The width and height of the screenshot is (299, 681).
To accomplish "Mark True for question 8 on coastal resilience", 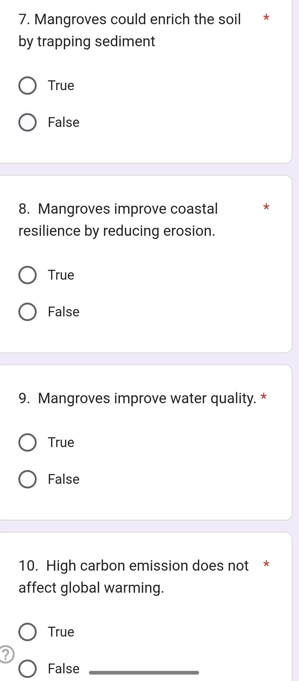I will pyautogui.click(x=28, y=275).
